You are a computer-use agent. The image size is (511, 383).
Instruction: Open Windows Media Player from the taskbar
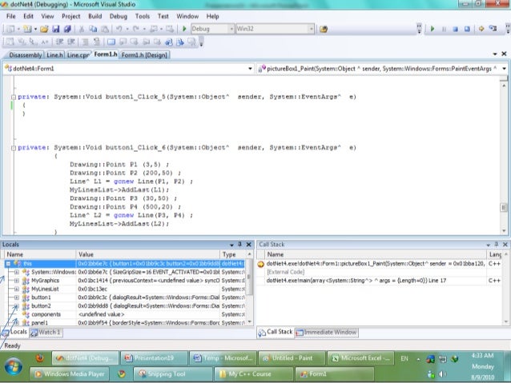[x=72, y=373]
